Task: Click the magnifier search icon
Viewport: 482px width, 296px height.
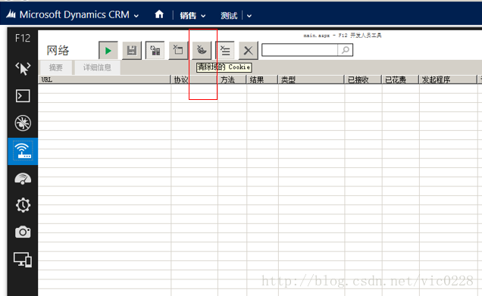Action: [346, 50]
